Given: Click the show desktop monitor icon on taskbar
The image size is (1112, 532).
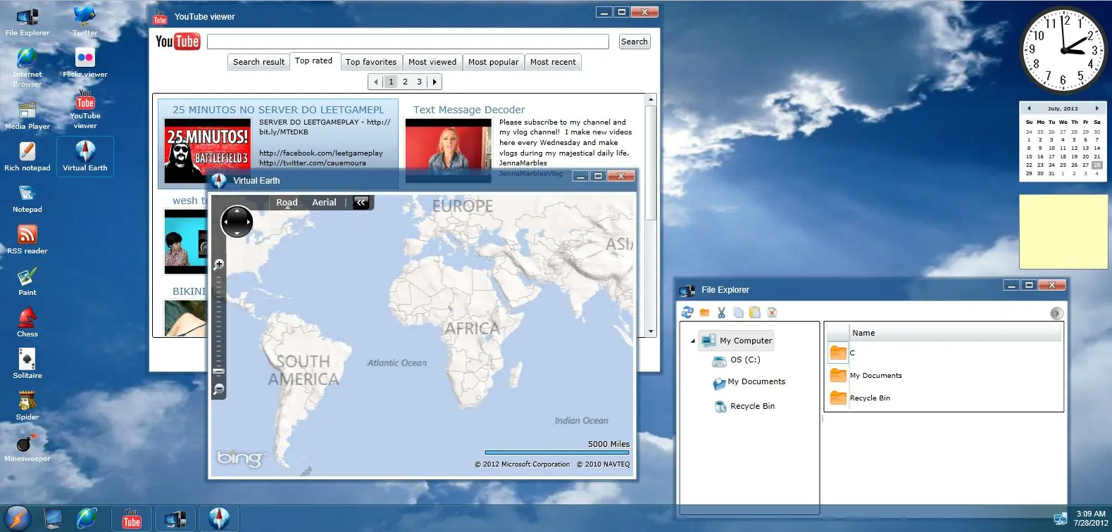Looking at the screenshot, I should (53, 519).
